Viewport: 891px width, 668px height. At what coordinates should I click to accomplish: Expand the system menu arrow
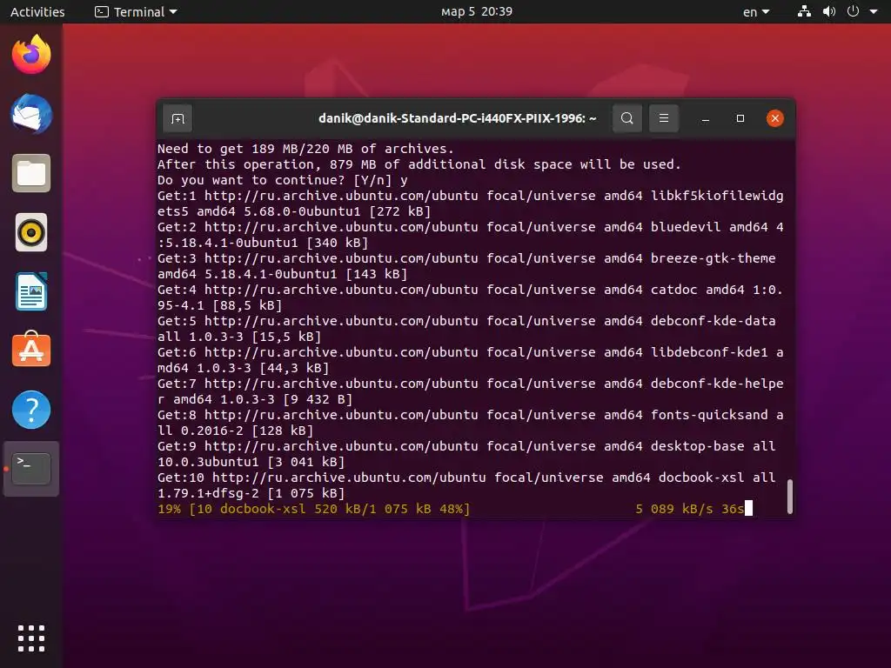pos(874,11)
